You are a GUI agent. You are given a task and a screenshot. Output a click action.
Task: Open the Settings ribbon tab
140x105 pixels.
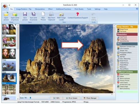98,9
